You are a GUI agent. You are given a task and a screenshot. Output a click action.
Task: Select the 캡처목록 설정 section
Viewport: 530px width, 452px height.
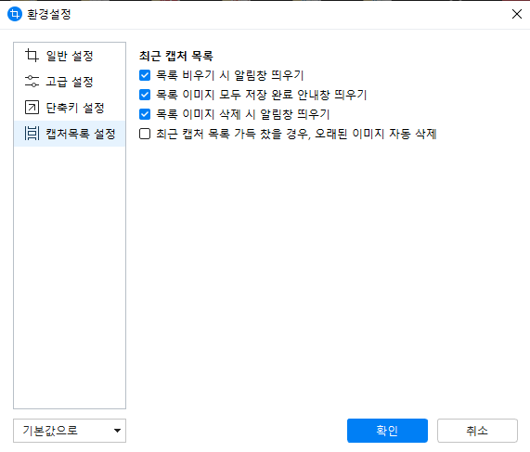click(70, 134)
